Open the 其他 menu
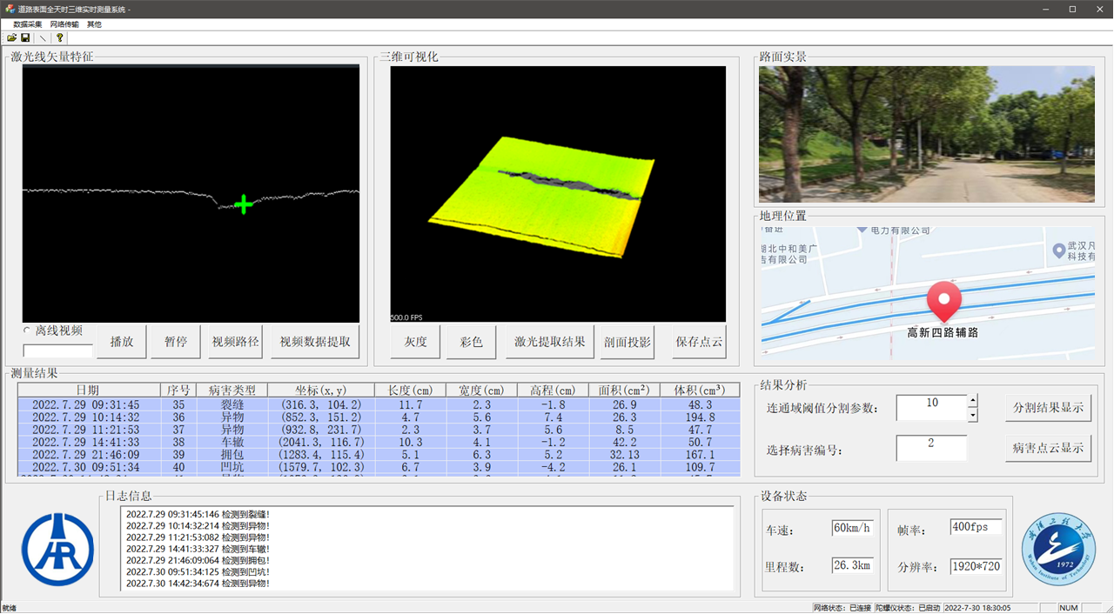The height and width of the screenshot is (614, 1114). click(94, 24)
